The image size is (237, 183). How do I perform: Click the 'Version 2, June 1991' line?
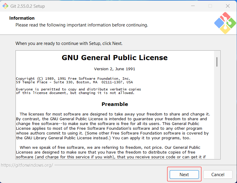[x=115, y=69]
